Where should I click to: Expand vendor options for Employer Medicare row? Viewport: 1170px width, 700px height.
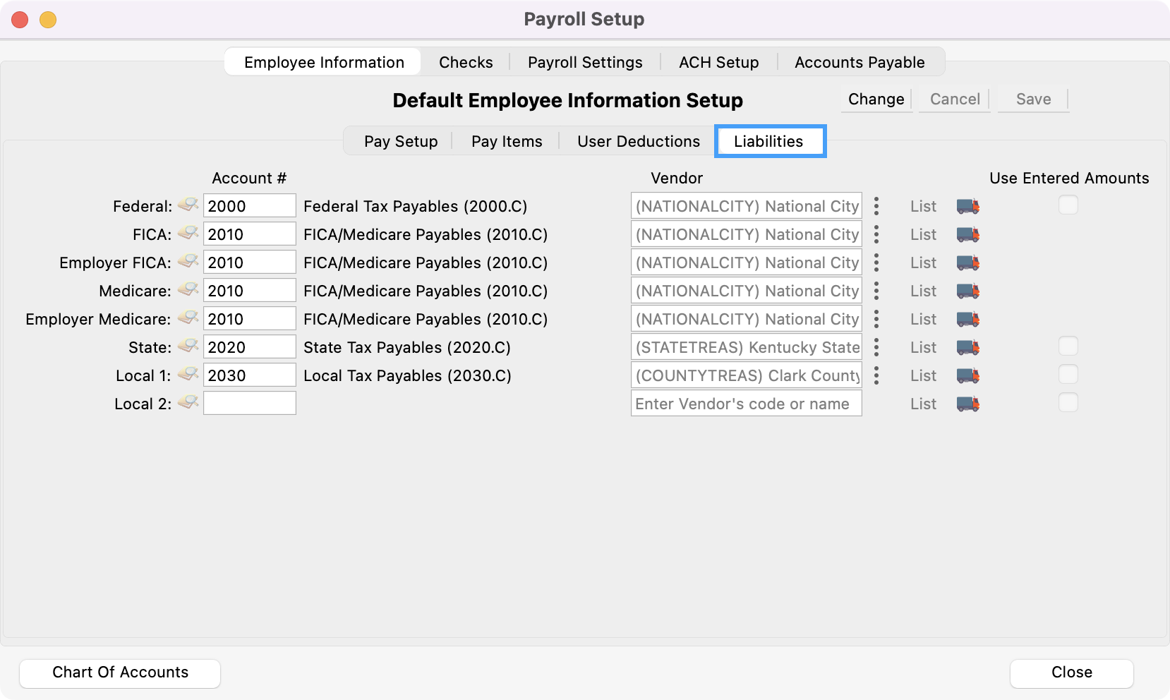pos(876,319)
